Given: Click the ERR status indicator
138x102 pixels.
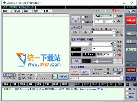Looking at the screenshot, I should point(6,84).
